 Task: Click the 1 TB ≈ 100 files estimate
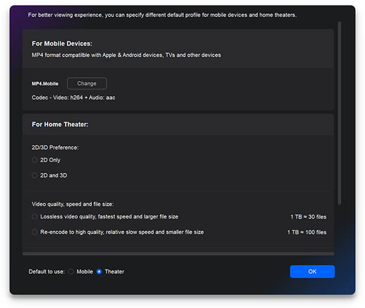[x=307, y=232]
